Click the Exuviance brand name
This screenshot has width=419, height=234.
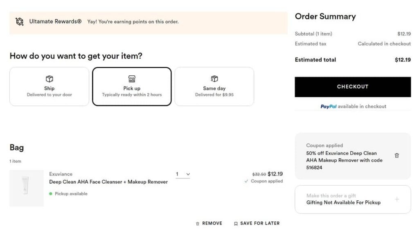tap(61, 174)
